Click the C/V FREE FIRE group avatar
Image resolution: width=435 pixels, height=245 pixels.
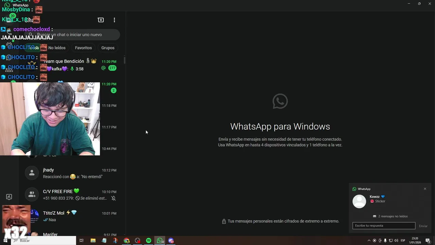point(32,194)
